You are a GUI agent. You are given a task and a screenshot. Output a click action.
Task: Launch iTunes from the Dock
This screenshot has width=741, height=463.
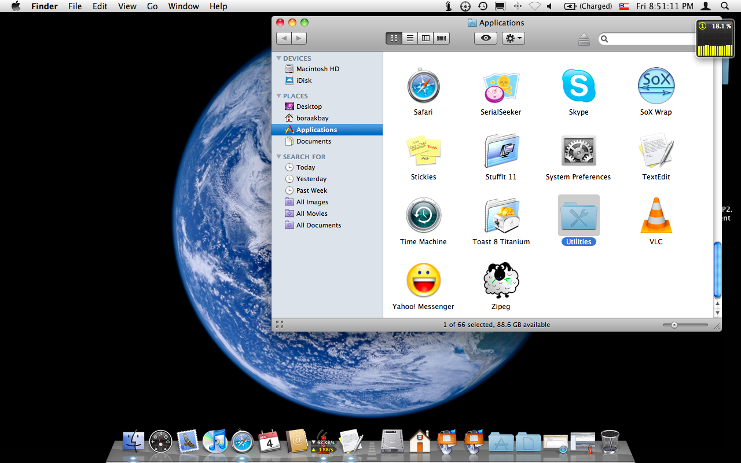(215, 442)
